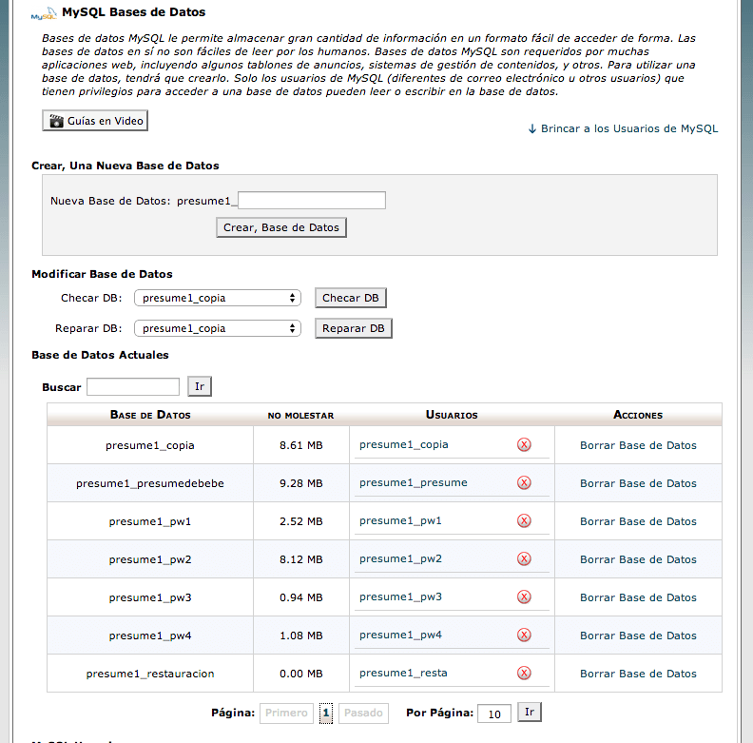This screenshot has width=753, height=743.
Task: Go to Primero page button
Action: (286, 713)
